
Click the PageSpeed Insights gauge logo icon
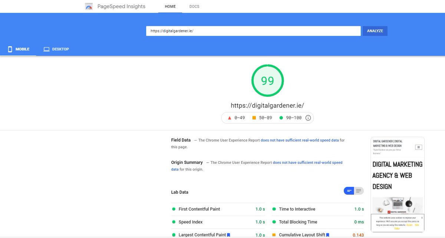click(x=89, y=6)
